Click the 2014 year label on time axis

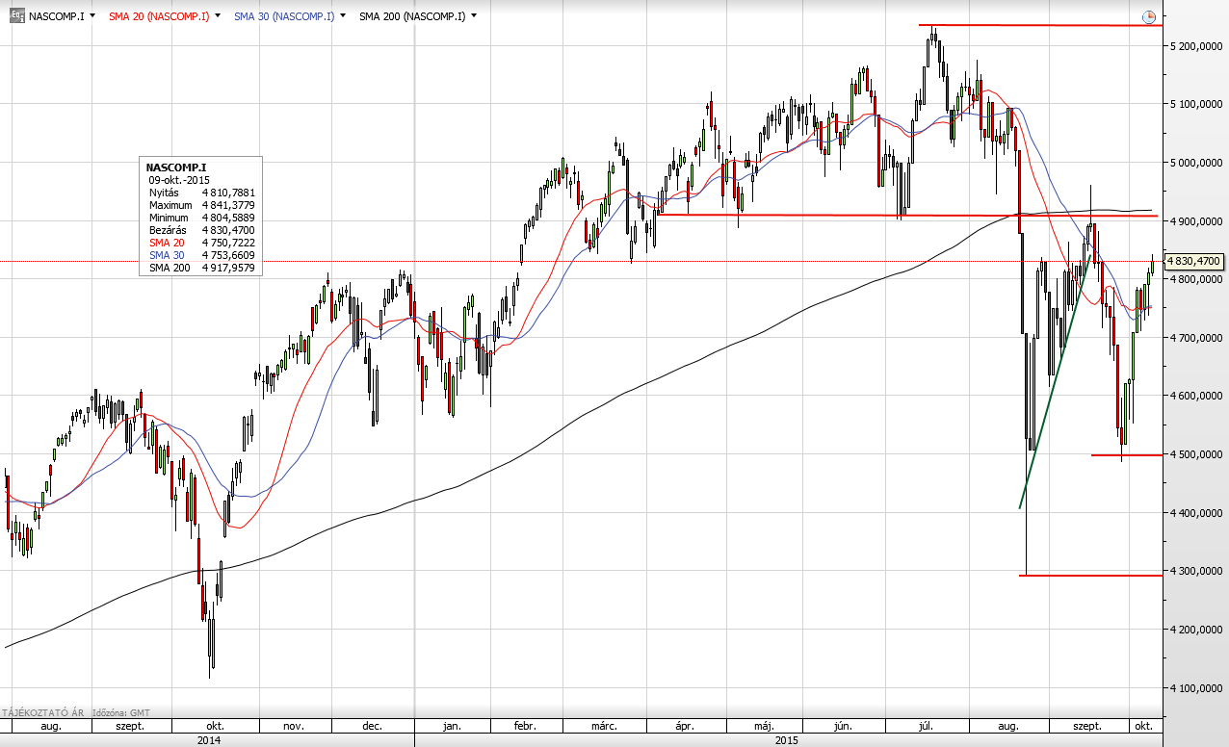(x=208, y=740)
